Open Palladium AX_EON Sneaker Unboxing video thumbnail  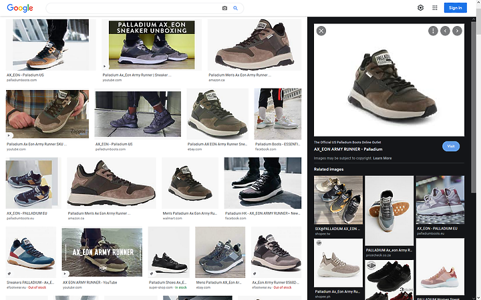pyautogui.click(x=152, y=45)
